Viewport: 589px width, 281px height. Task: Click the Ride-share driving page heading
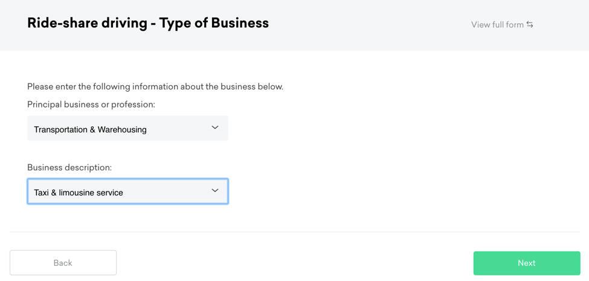click(87, 23)
